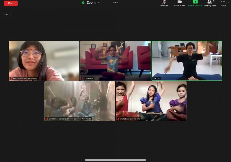
Task: Select Omolewa, Daniella, Eliyah group video tile
Action: (80, 101)
